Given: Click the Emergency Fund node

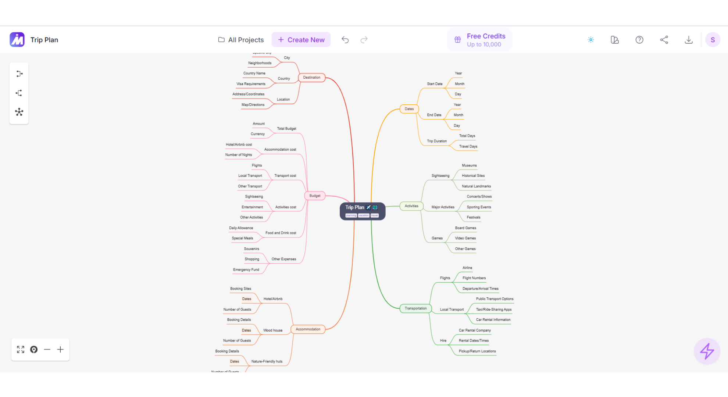Looking at the screenshot, I should 246,270.
